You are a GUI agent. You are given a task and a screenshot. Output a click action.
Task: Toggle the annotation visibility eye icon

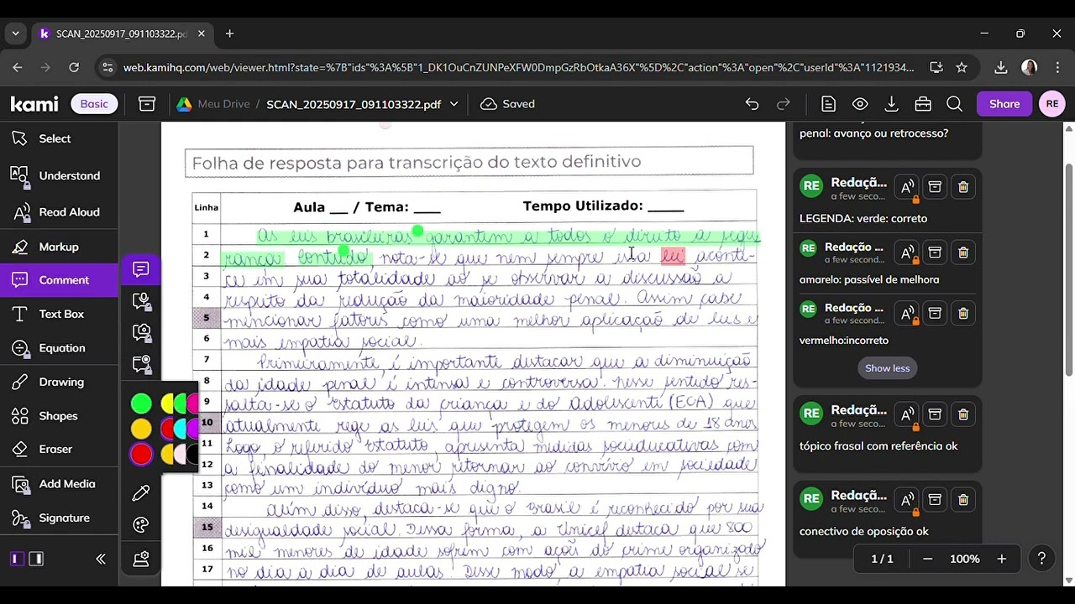tap(860, 104)
